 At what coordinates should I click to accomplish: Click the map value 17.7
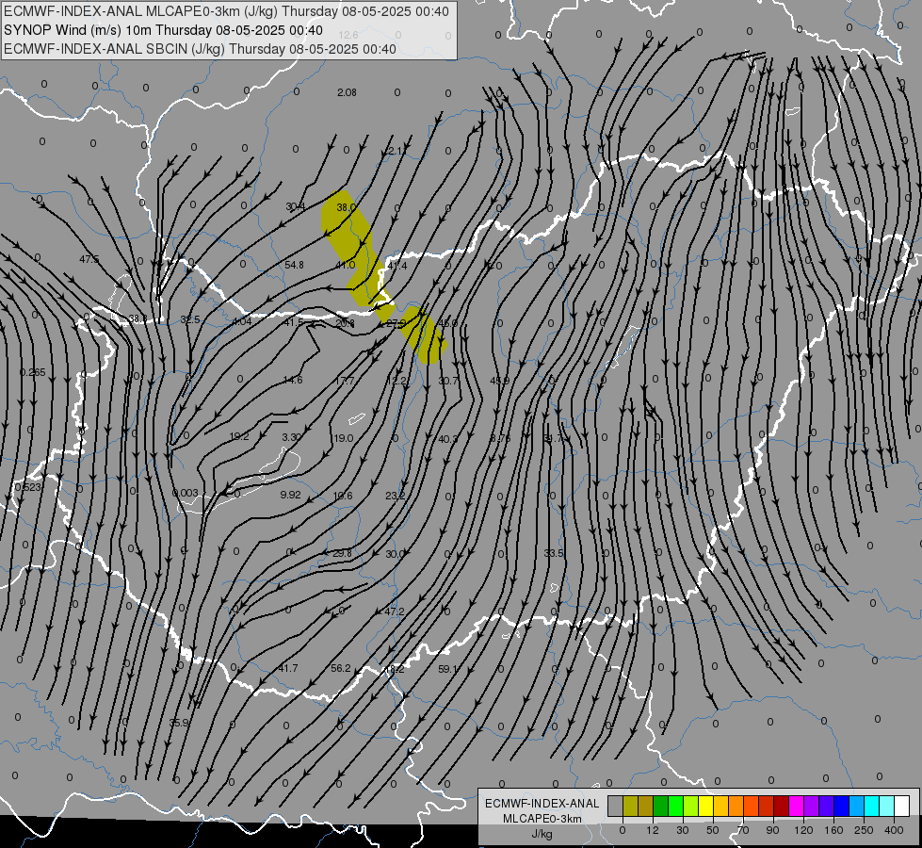[x=345, y=381]
